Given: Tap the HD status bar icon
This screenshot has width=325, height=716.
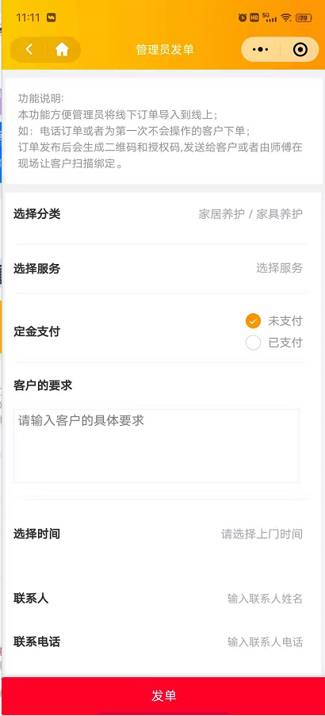Looking at the screenshot, I should [x=254, y=17].
